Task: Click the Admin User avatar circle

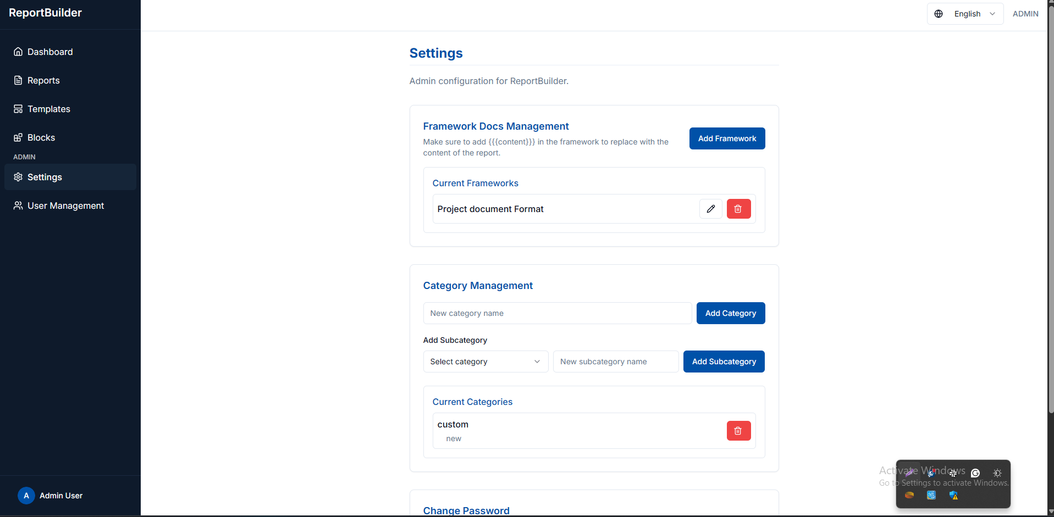Action: 26,496
